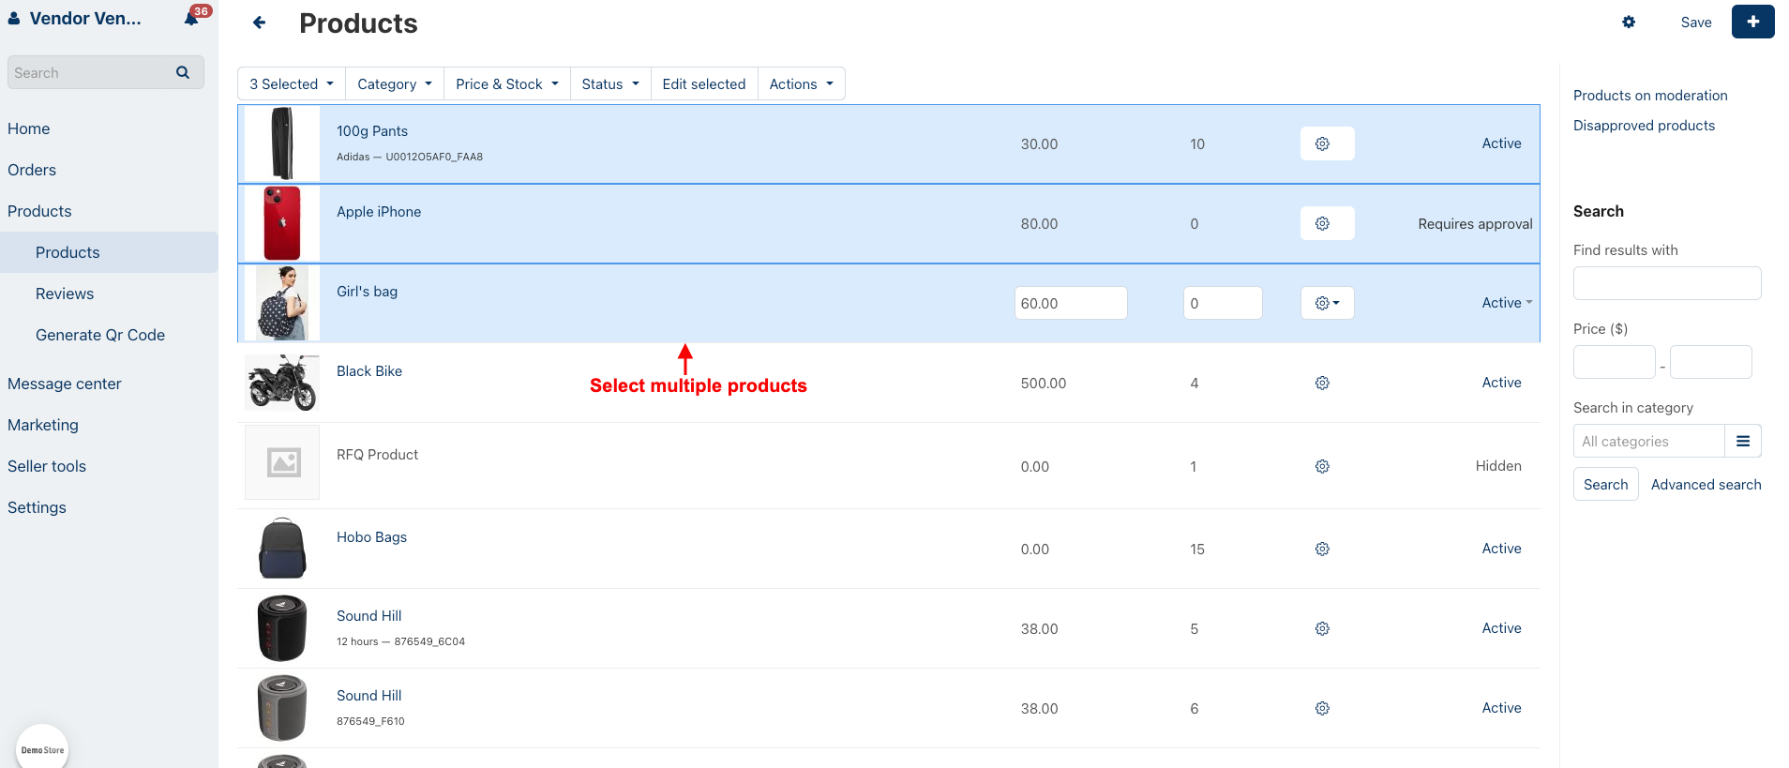The image size is (1789, 768).
Task: Open the Advanced search link
Action: pos(1706,484)
